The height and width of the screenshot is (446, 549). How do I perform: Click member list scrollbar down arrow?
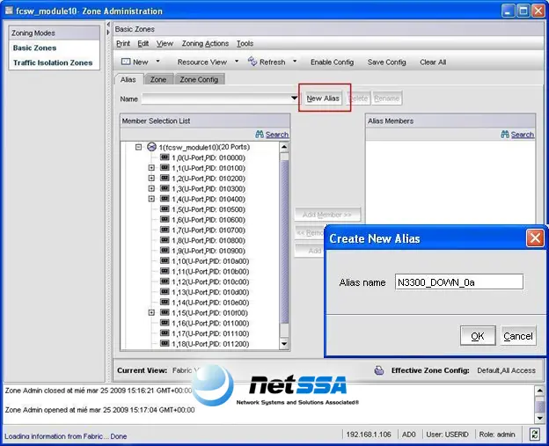pos(284,344)
